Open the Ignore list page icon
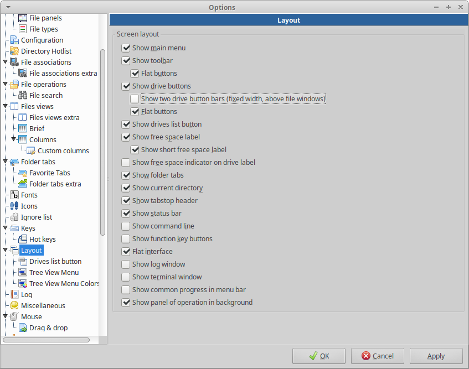Viewport: 469px width, 369px height. click(x=14, y=217)
